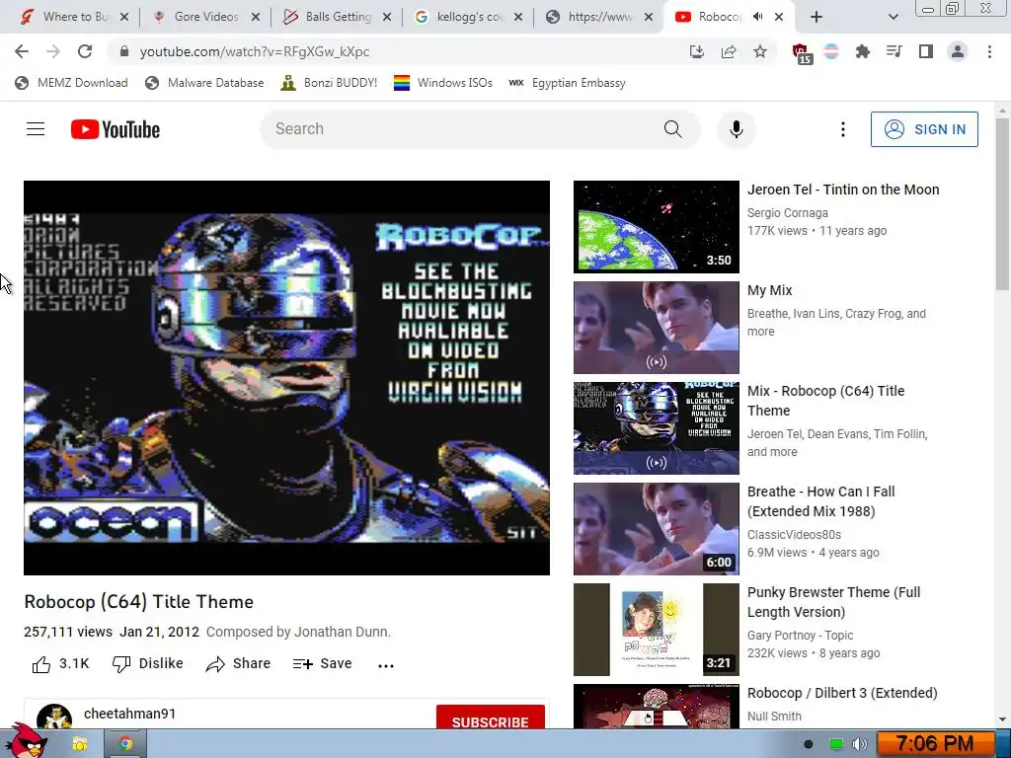Viewport: 1011px width, 758px height.
Task: Mute the Robocop tab speaker icon
Action: (x=758, y=17)
